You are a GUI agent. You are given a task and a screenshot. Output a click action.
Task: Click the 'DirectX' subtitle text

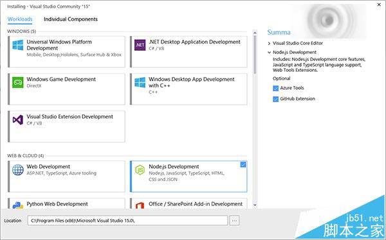click(x=34, y=86)
